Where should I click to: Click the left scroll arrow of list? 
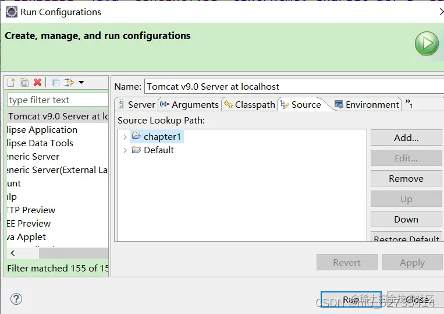click(x=12, y=253)
